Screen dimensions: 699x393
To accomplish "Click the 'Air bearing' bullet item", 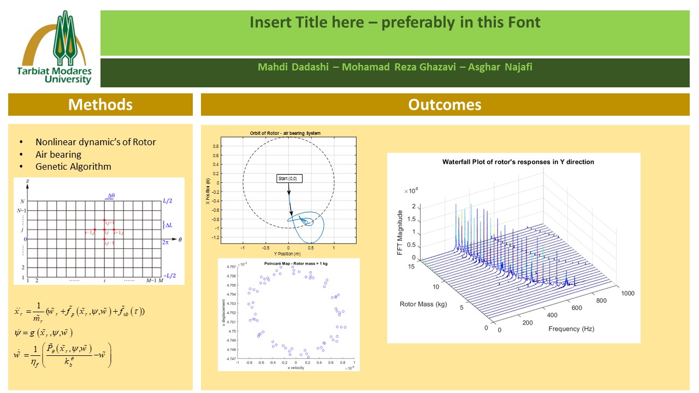I will tap(58, 154).
